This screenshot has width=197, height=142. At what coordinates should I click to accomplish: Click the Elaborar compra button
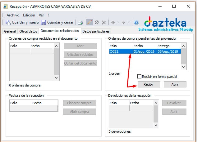[80, 103]
